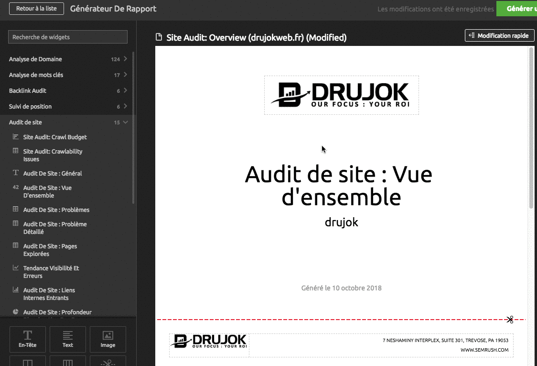Select 'Audit De Site : Problème Détaillé' widget label
Viewport: 537px width, 366px height.
pos(55,228)
